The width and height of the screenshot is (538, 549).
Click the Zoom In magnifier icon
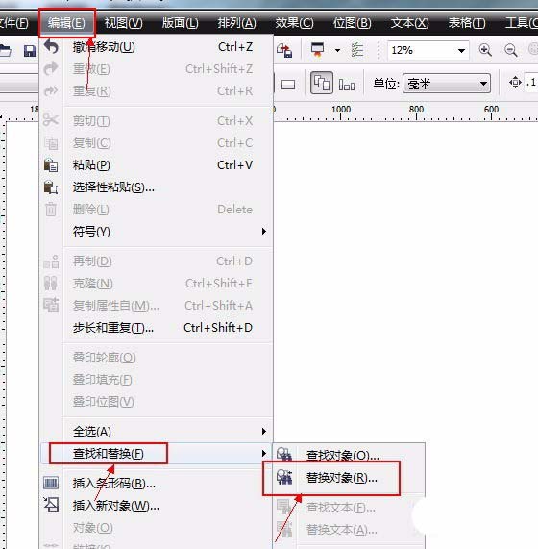tap(485, 50)
